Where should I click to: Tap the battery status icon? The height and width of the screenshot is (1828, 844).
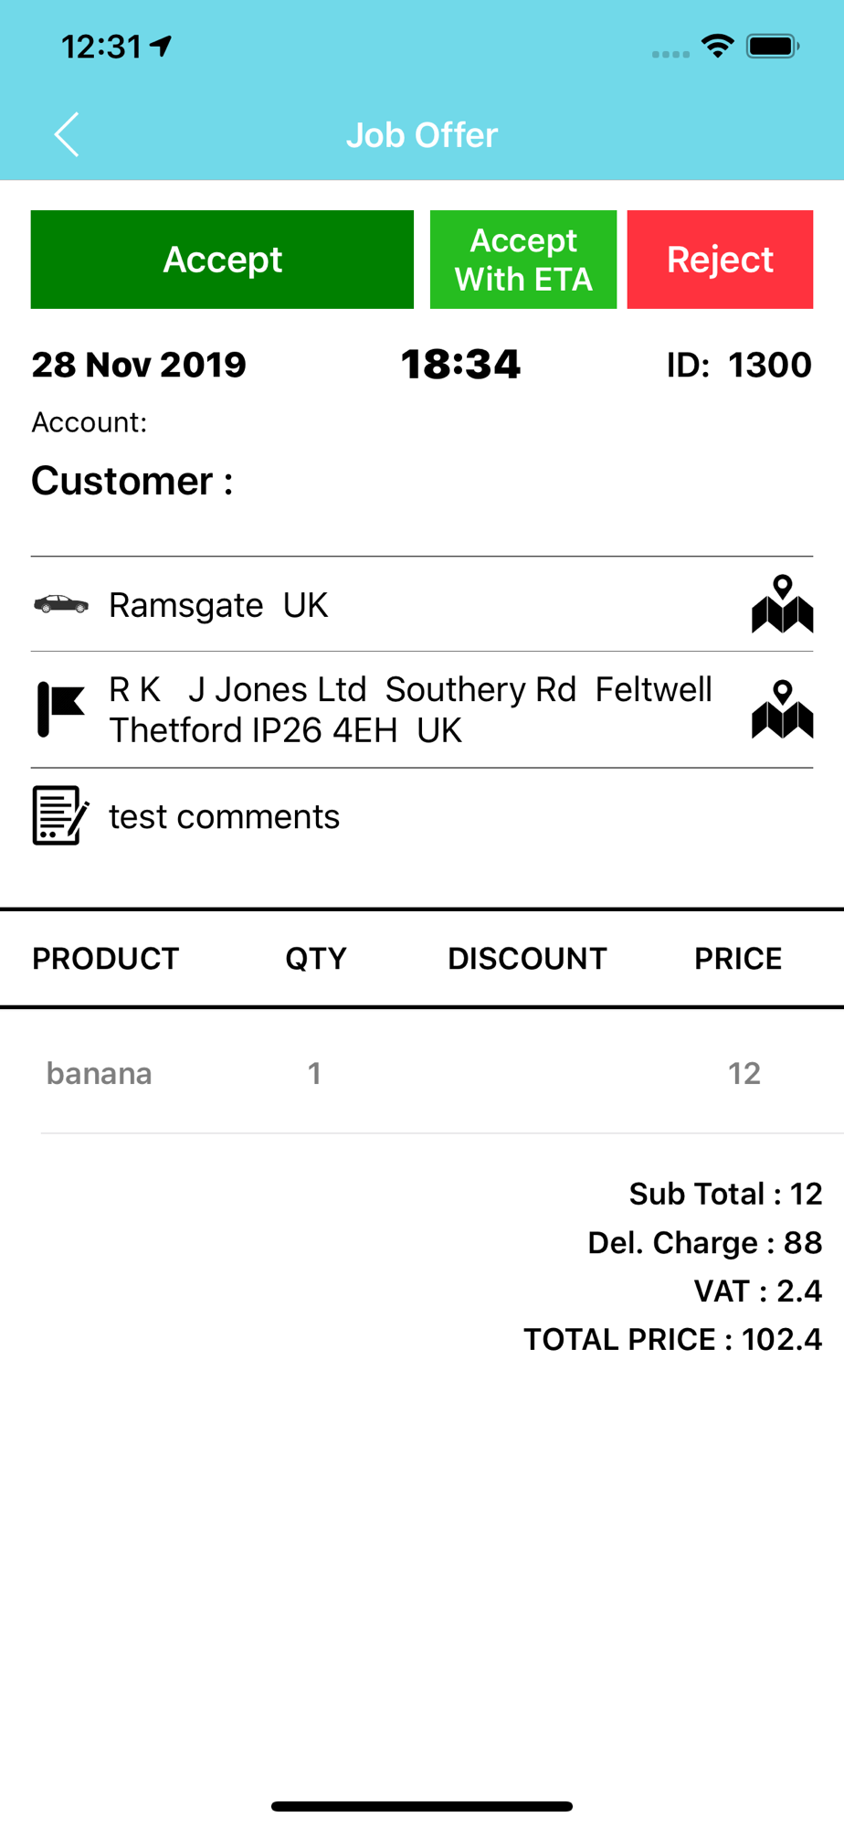[x=773, y=46]
